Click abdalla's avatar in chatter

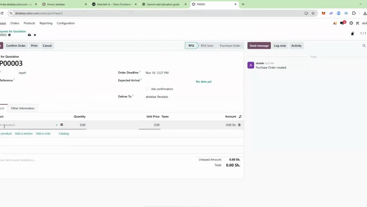point(251,65)
